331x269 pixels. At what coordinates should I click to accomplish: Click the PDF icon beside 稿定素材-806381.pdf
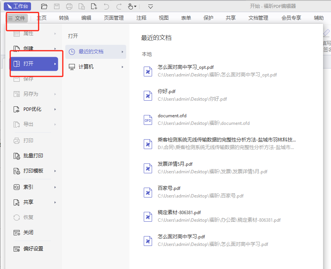[x=148, y=217]
